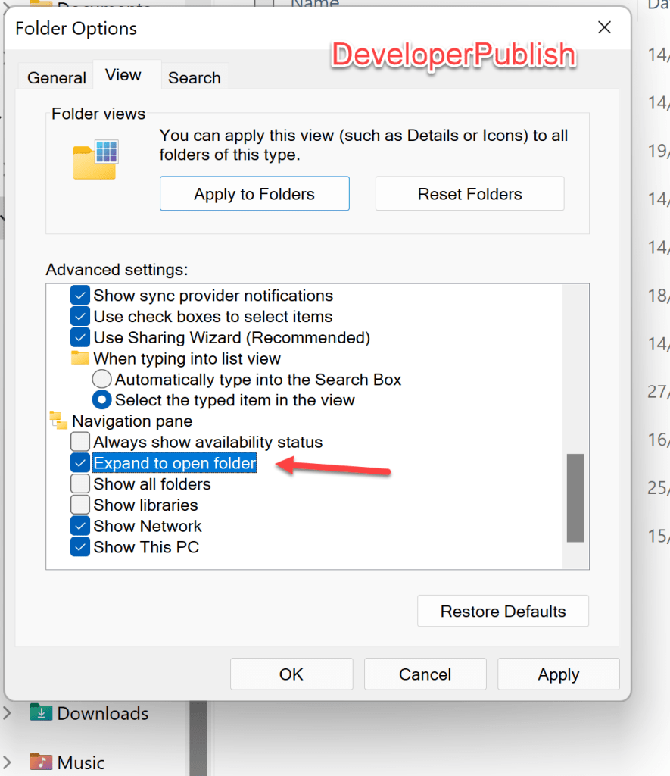Enable the 'Show all folders' checkbox
The image size is (670, 776).
point(78,483)
